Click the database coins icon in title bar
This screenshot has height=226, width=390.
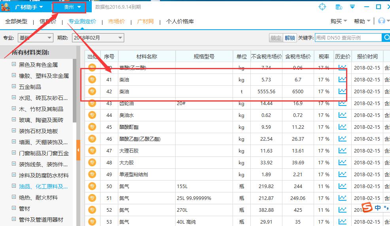pyautogui.click(x=339, y=7)
